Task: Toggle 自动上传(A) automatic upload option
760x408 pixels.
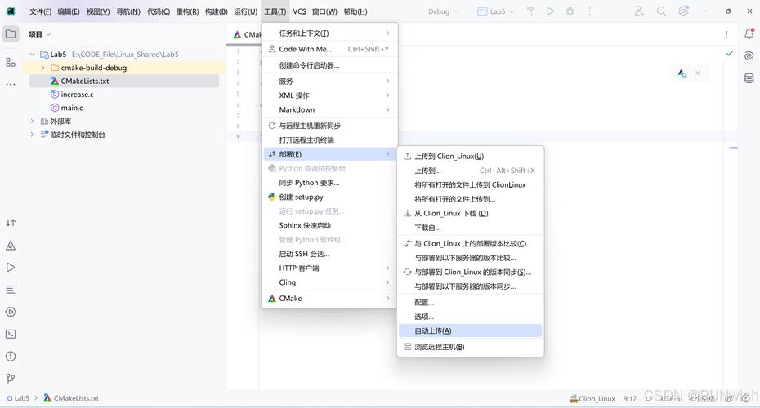Action: 470,331
